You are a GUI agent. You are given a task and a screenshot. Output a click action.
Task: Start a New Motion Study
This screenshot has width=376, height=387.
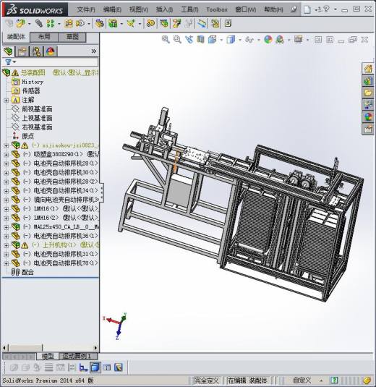150,24
